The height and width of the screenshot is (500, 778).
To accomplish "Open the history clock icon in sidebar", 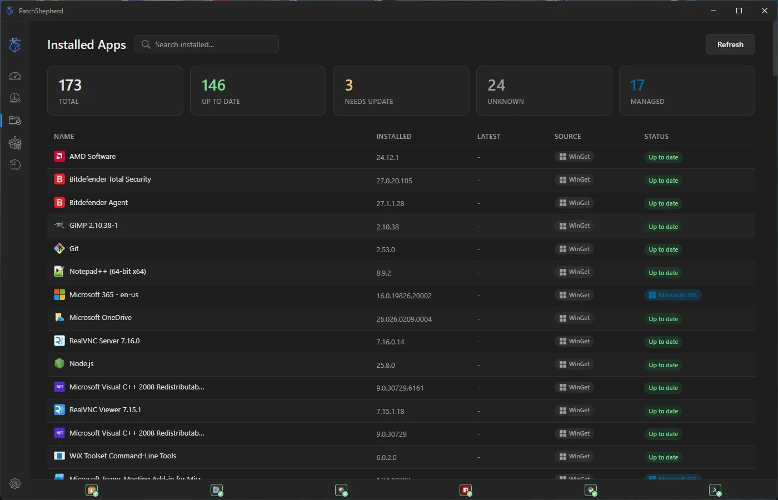I will [15, 164].
